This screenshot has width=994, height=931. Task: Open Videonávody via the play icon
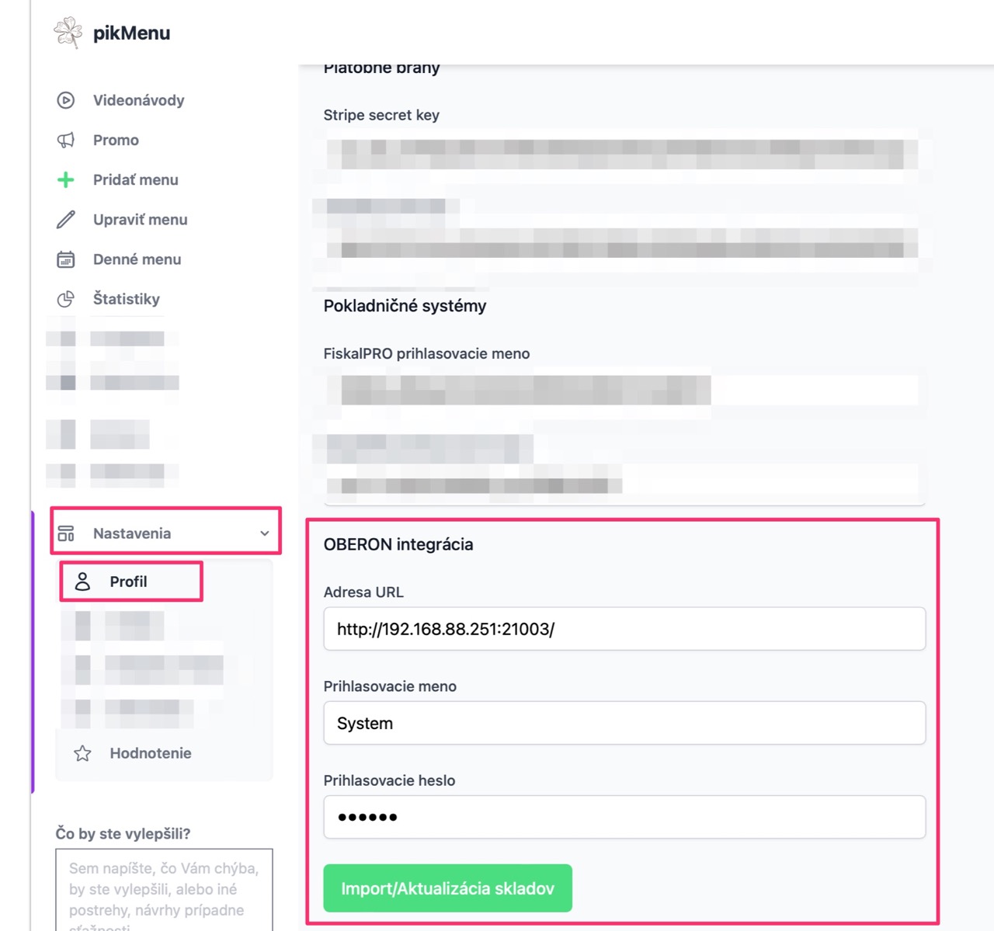pos(66,100)
